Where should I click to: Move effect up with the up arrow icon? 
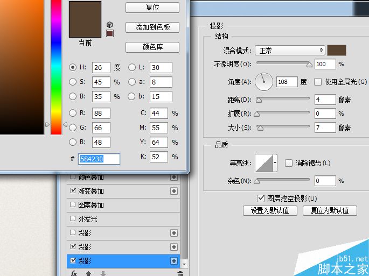point(88,273)
